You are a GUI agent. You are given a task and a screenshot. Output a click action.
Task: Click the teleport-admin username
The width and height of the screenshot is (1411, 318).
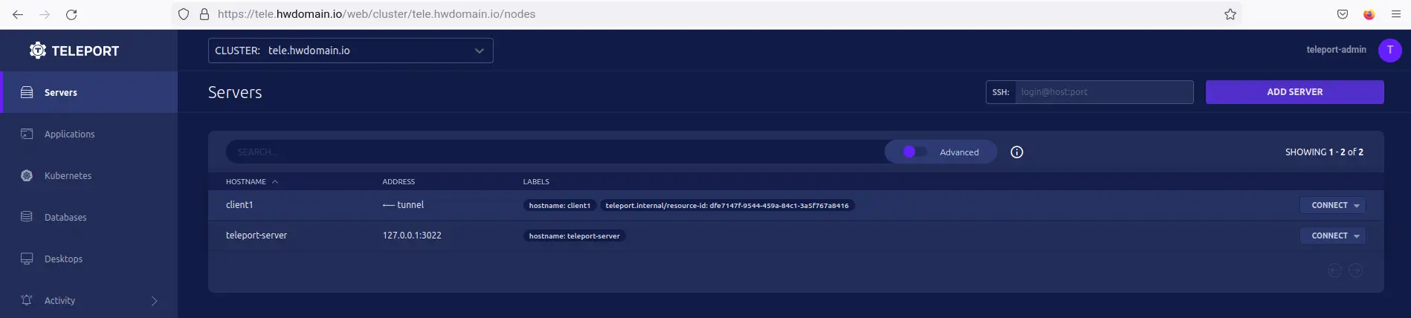(1336, 50)
